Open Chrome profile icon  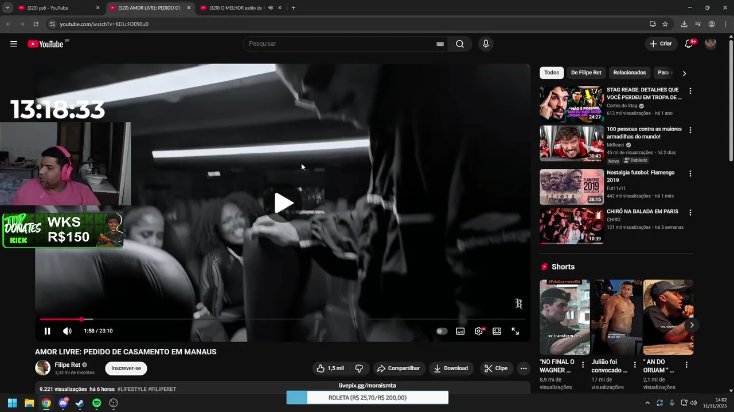point(712,24)
